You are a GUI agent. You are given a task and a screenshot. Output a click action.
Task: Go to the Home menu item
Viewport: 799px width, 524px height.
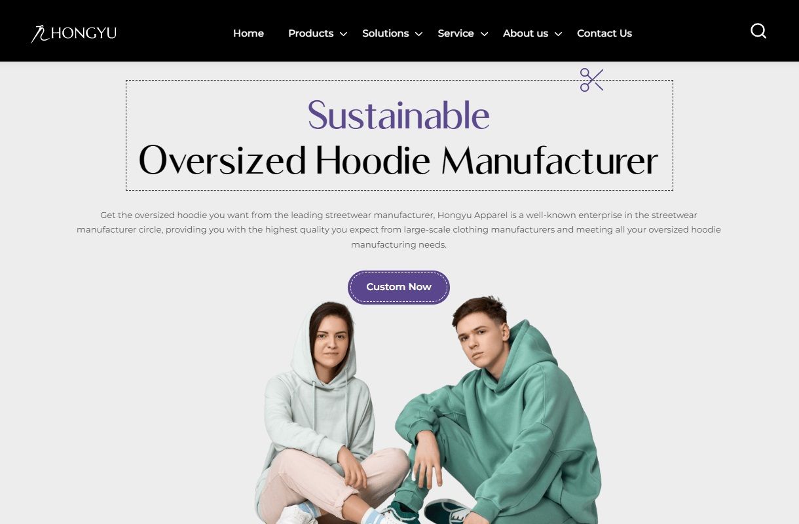click(248, 33)
